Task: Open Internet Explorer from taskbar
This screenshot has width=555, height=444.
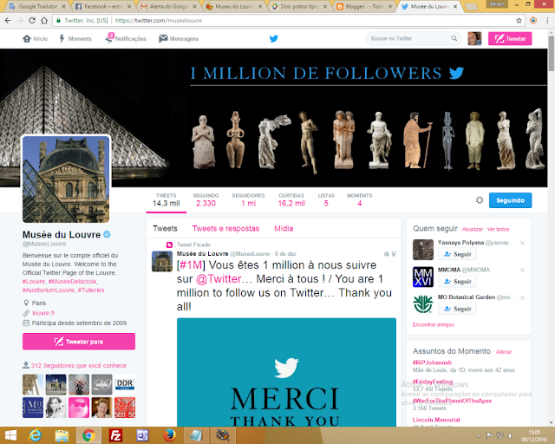Action: pos(35,435)
